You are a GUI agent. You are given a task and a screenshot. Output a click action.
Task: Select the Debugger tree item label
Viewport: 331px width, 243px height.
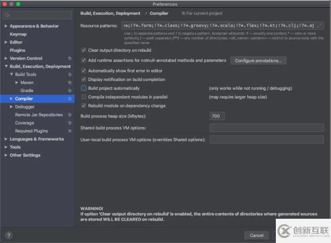click(25, 107)
